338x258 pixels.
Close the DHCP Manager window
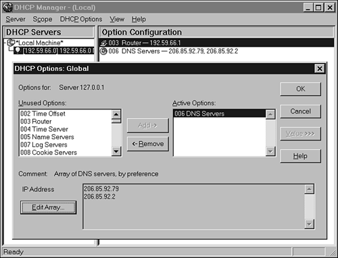point(330,7)
